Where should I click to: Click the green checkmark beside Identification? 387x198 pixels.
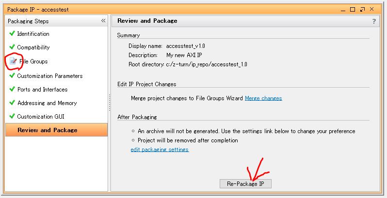tap(12, 34)
